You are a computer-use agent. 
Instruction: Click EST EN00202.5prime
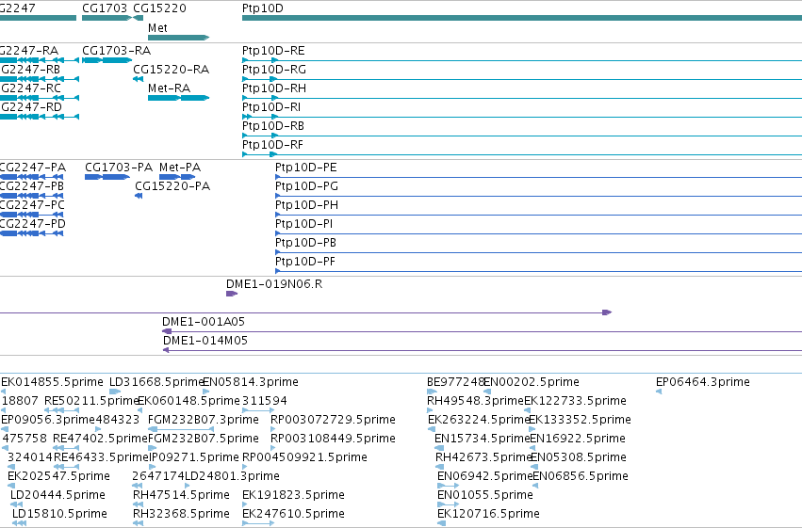coord(532,382)
